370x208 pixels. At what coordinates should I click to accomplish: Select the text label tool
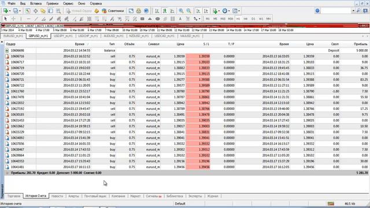[x=188, y=19]
